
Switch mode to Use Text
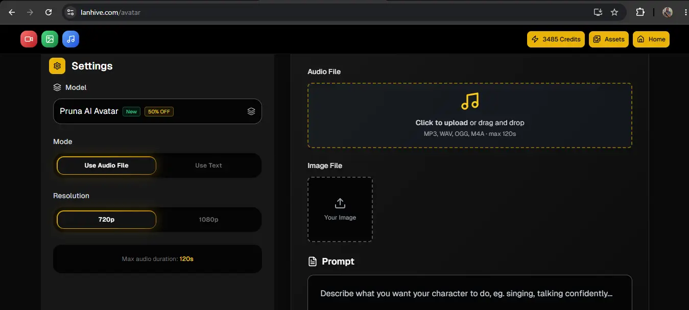point(208,165)
